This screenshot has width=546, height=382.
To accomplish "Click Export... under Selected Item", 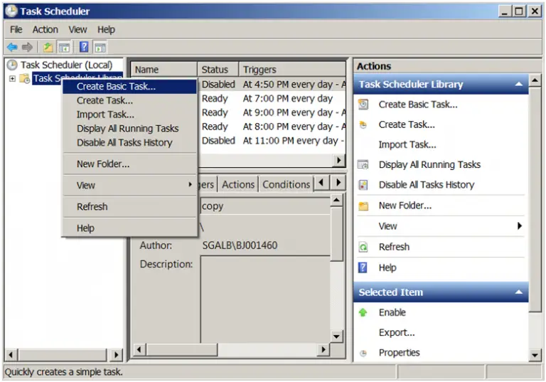I will coord(397,332).
